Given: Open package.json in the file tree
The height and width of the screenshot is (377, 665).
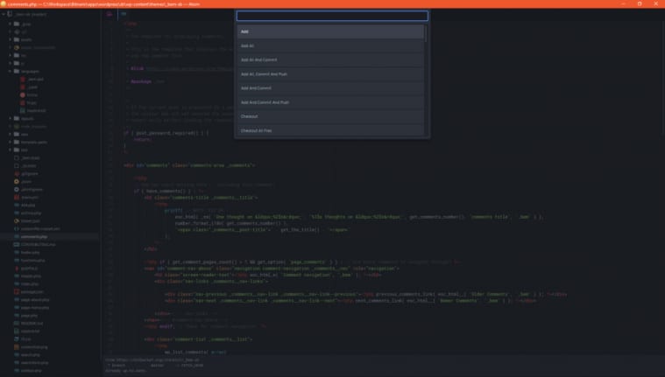Looking at the screenshot, I should click(32, 292).
